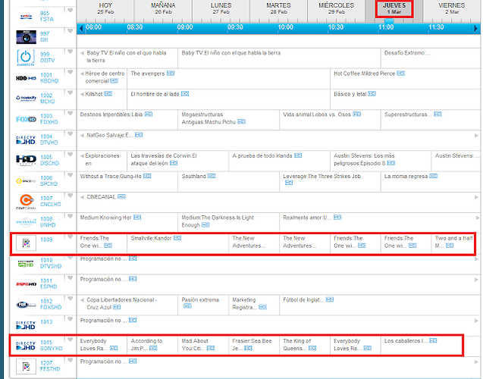Click the 10:00 mark on timeline

285,28
